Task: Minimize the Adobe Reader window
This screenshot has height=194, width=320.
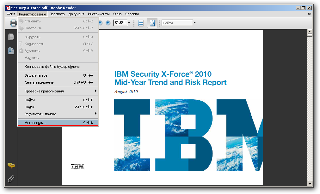Action: click(x=298, y=8)
